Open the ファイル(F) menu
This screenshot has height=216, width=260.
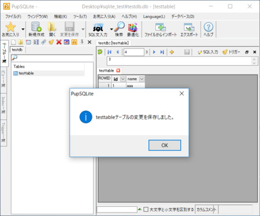coord(13,17)
